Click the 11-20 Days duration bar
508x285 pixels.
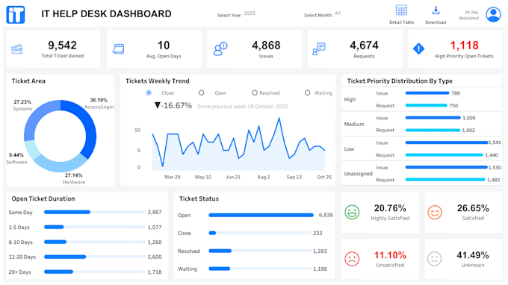65,257
